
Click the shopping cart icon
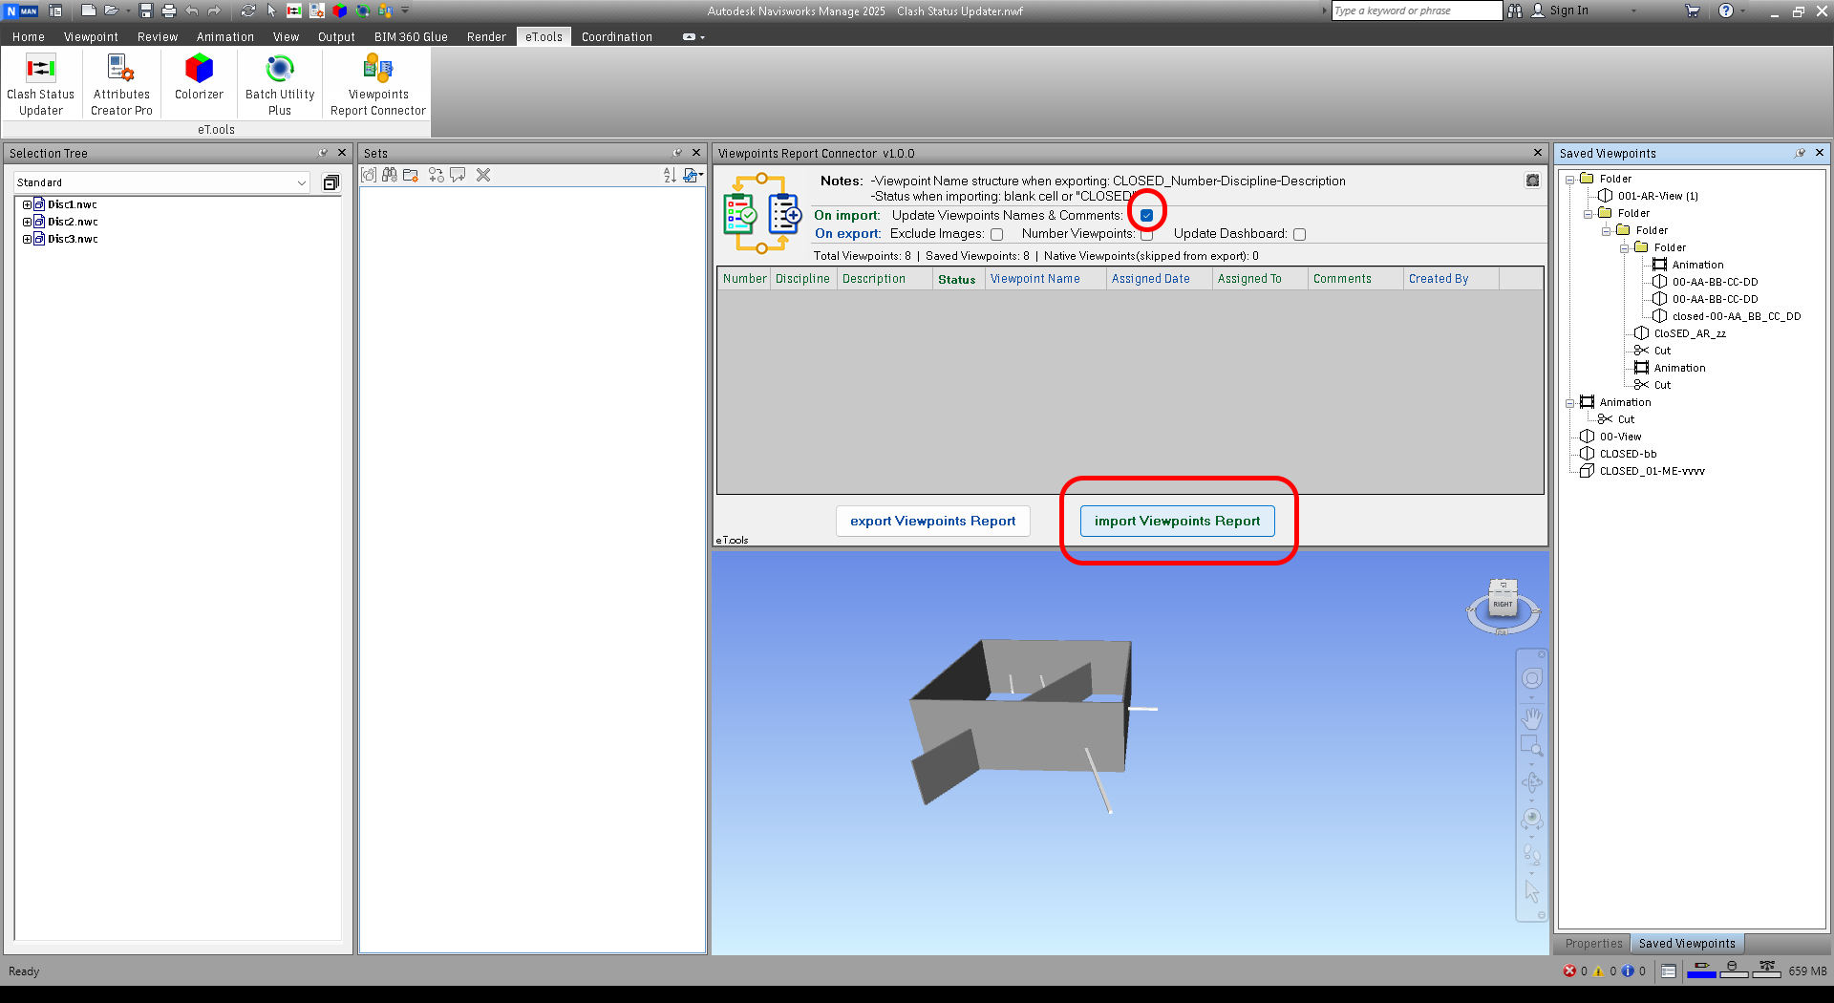[1692, 11]
